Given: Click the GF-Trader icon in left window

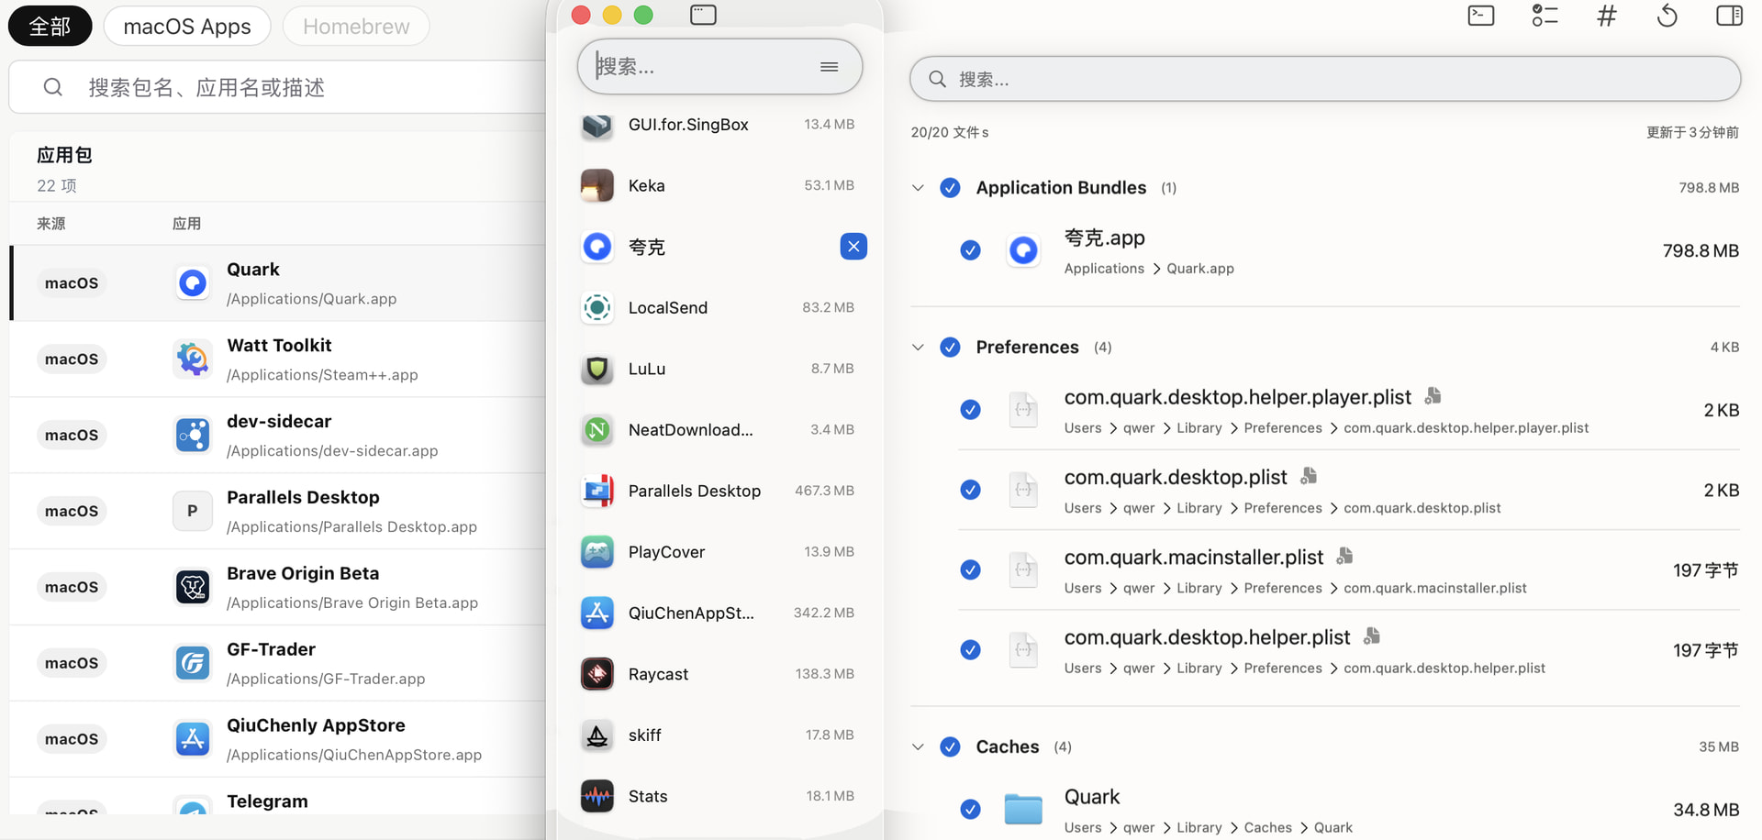Looking at the screenshot, I should pos(193,663).
